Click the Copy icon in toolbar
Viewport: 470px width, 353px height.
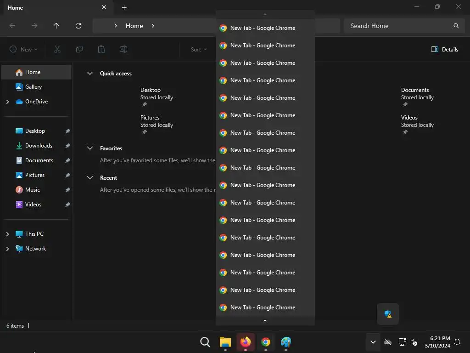[79, 49]
